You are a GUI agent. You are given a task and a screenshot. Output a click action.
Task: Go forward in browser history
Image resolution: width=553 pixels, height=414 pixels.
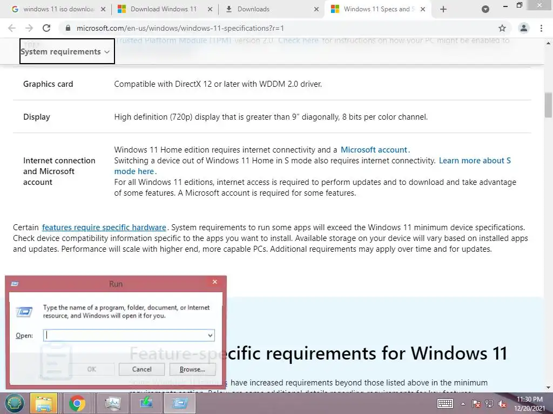pos(29,28)
